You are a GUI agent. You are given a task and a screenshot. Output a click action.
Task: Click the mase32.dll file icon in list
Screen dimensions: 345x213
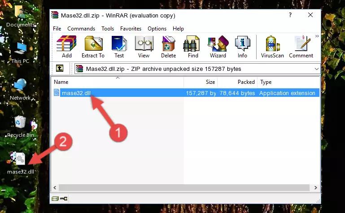point(57,92)
